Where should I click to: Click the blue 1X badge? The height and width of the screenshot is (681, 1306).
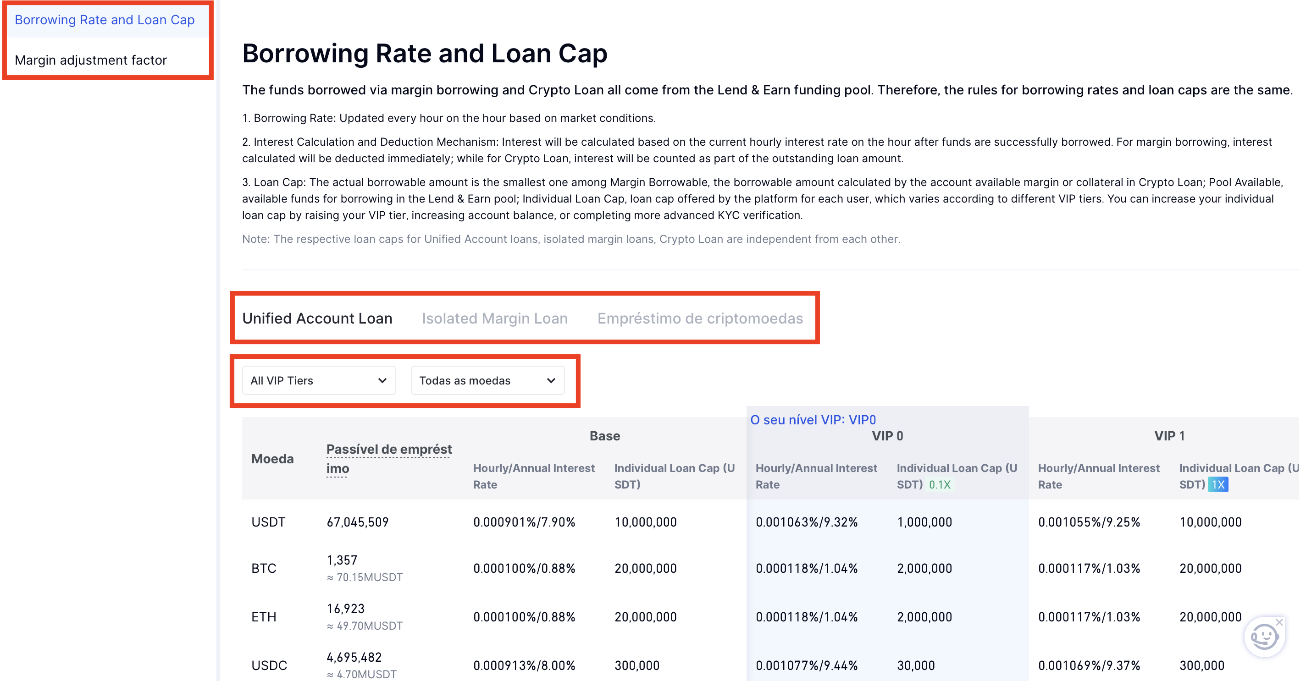(1218, 484)
